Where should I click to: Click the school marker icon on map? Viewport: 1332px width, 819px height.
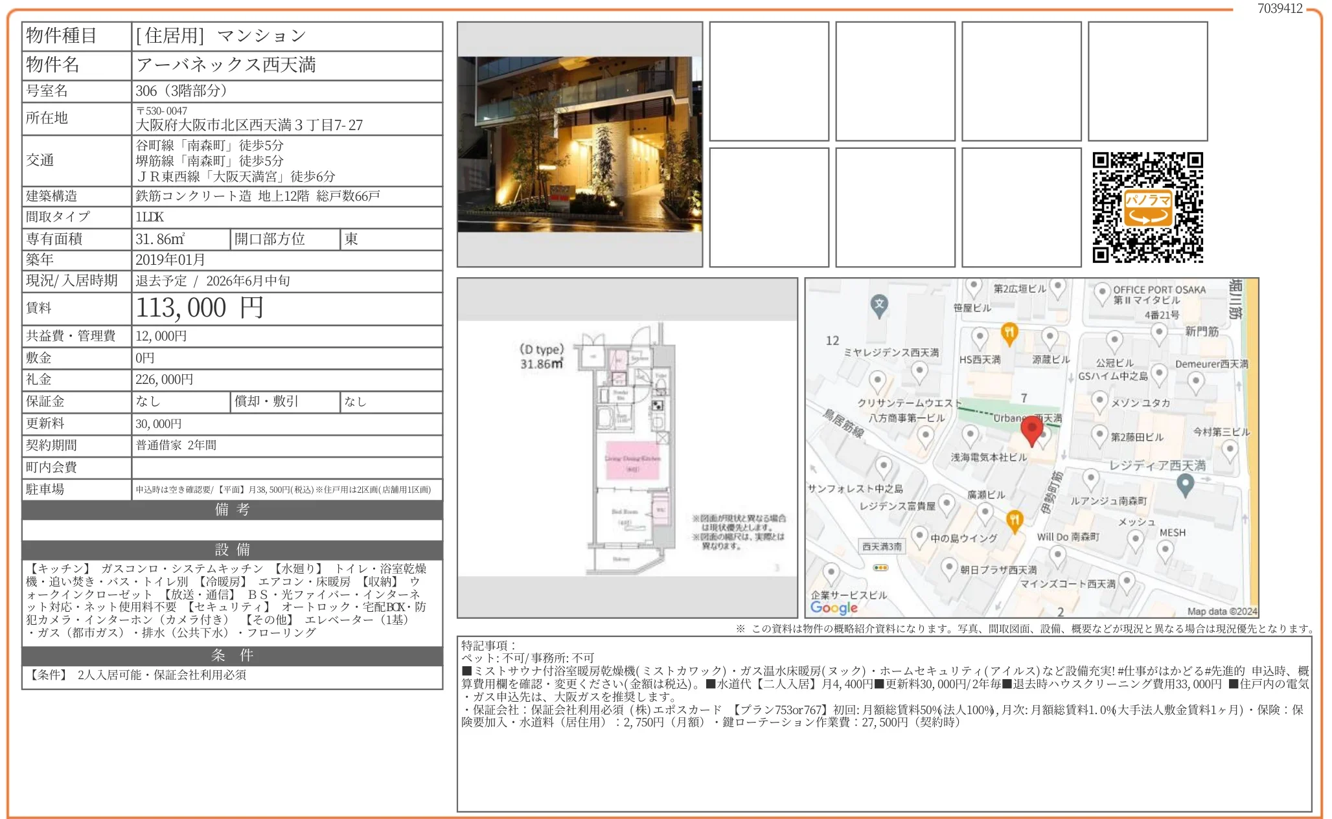pos(878,304)
